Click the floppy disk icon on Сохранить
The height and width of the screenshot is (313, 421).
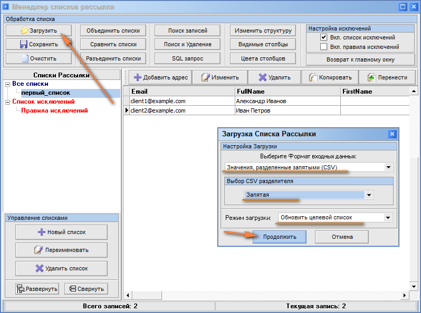[24, 44]
